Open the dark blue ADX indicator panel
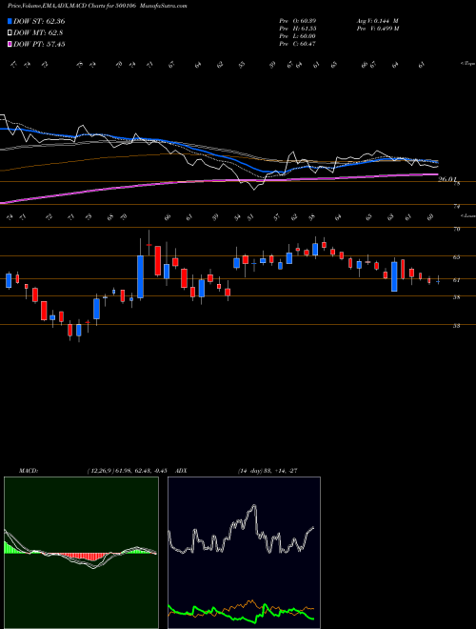Image resolution: width=476 pixels, height=629 pixels. coord(244,553)
